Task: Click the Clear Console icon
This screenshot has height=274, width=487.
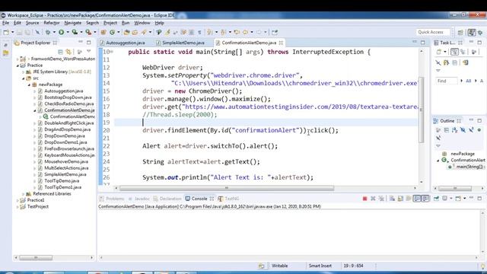Action: [x=392, y=199]
